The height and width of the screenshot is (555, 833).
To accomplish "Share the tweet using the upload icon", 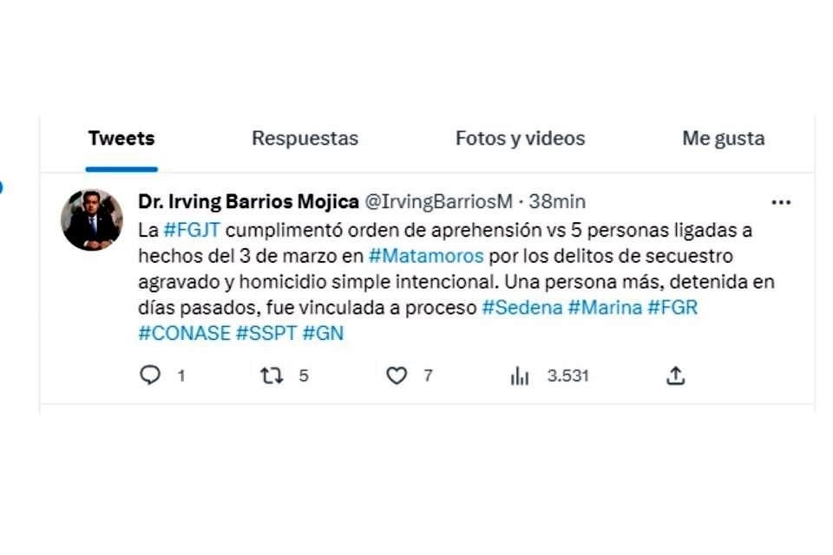I will [x=676, y=375].
